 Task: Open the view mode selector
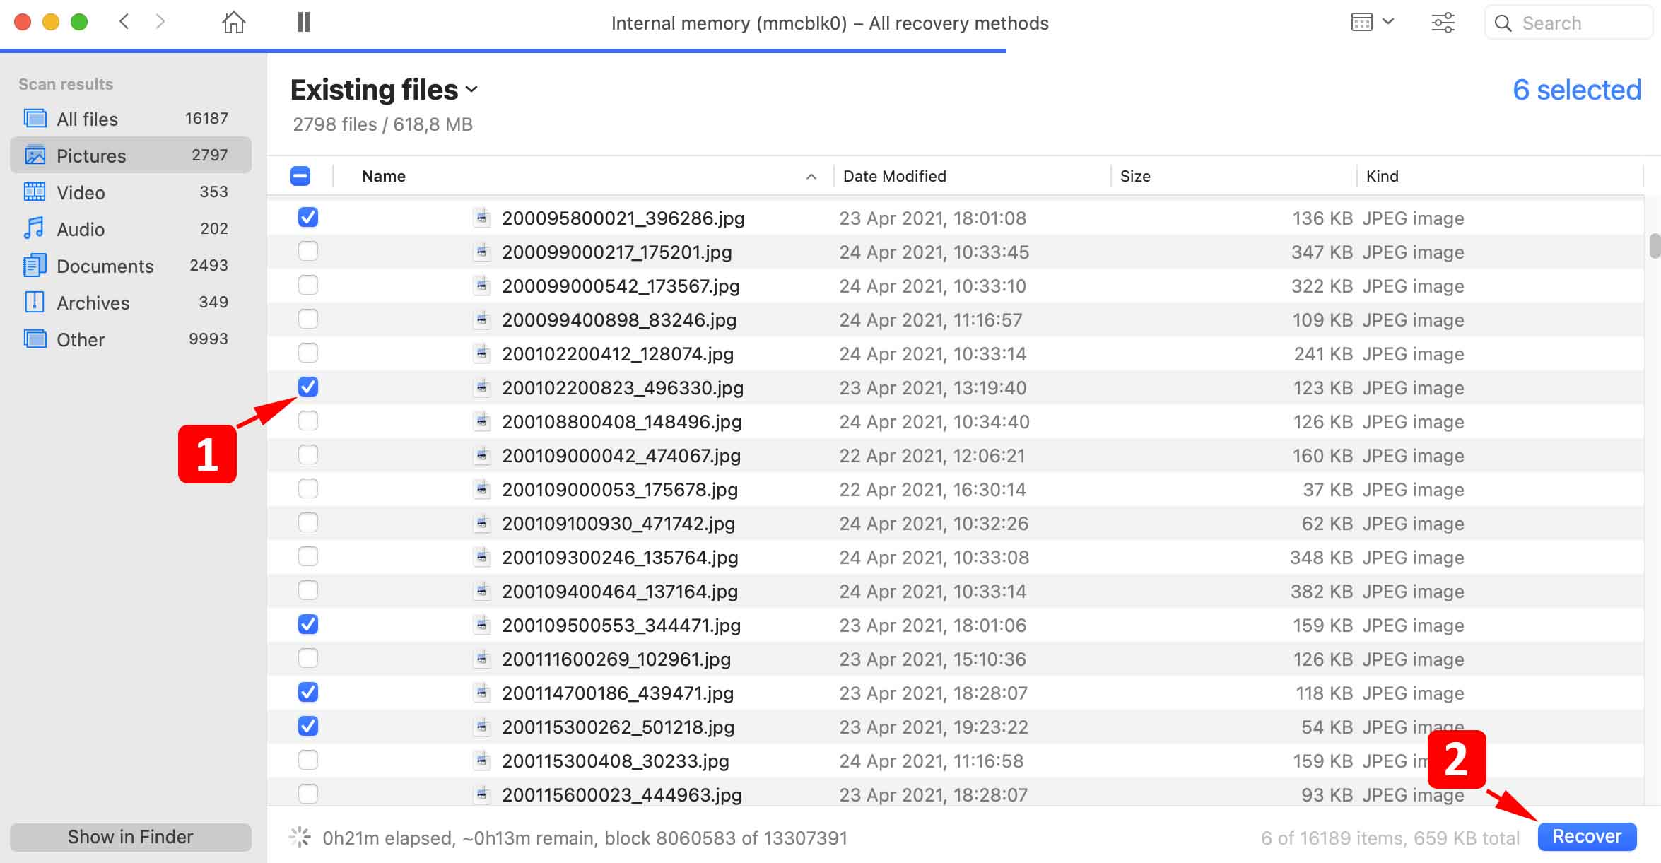1372,23
